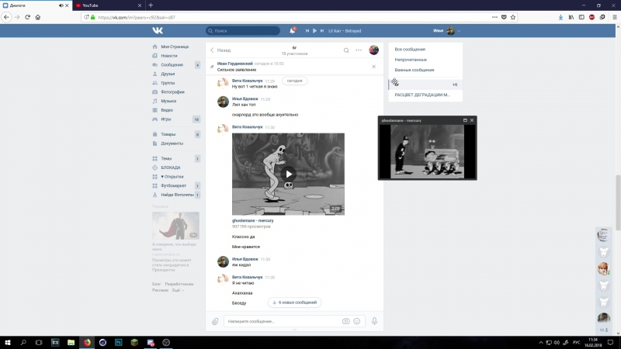Image resolution: width=621 pixels, height=349 pixels.
Task: Click Илья Вдовюк's name at 11:29
Action: (x=245, y=99)
